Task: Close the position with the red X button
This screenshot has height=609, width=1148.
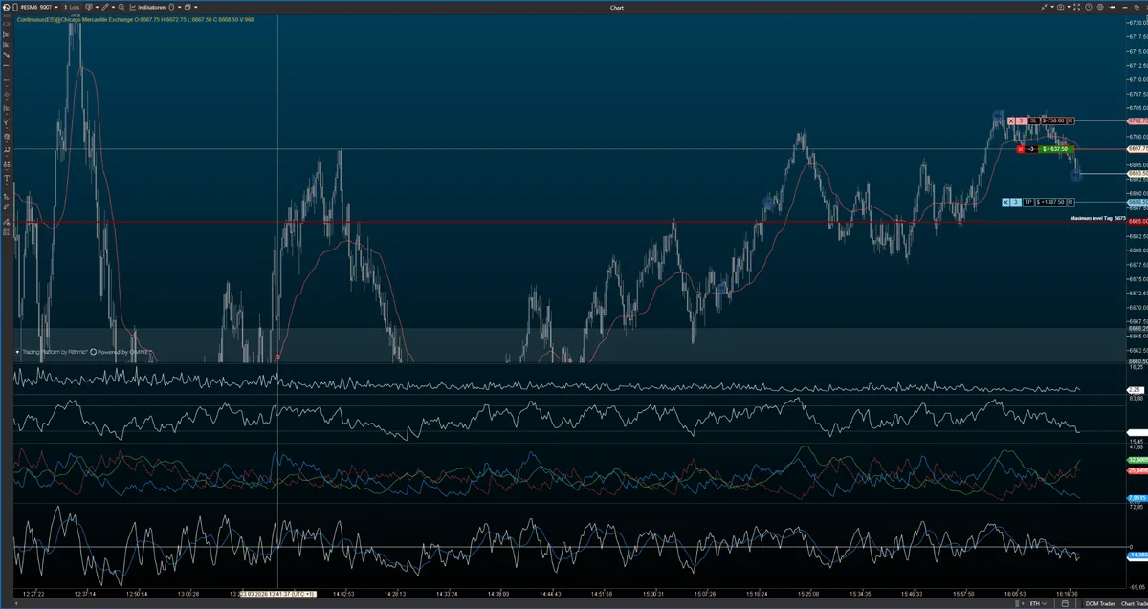Action: click(x=1020, y=149)
